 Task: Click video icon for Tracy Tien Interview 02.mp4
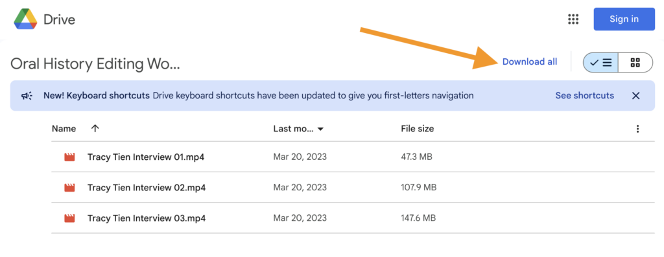pos(69,187)
